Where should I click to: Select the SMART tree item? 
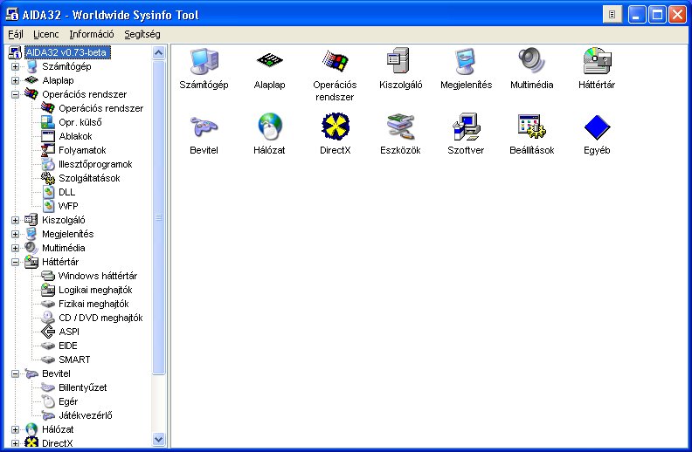pos(74,360)
